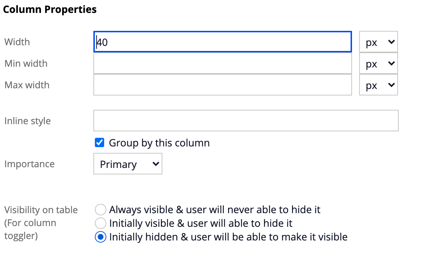This screenshot has height=267, width=426.
Task: Click the Width label
Action: 17,42
